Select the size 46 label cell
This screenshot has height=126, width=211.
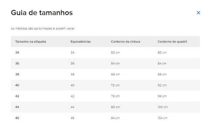[17, 118]
